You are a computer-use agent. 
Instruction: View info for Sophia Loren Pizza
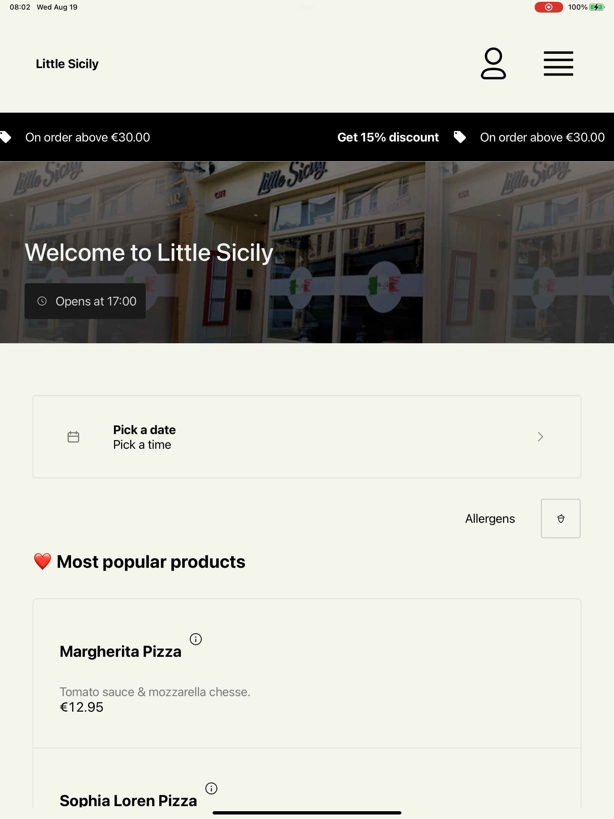click(211, 788)
